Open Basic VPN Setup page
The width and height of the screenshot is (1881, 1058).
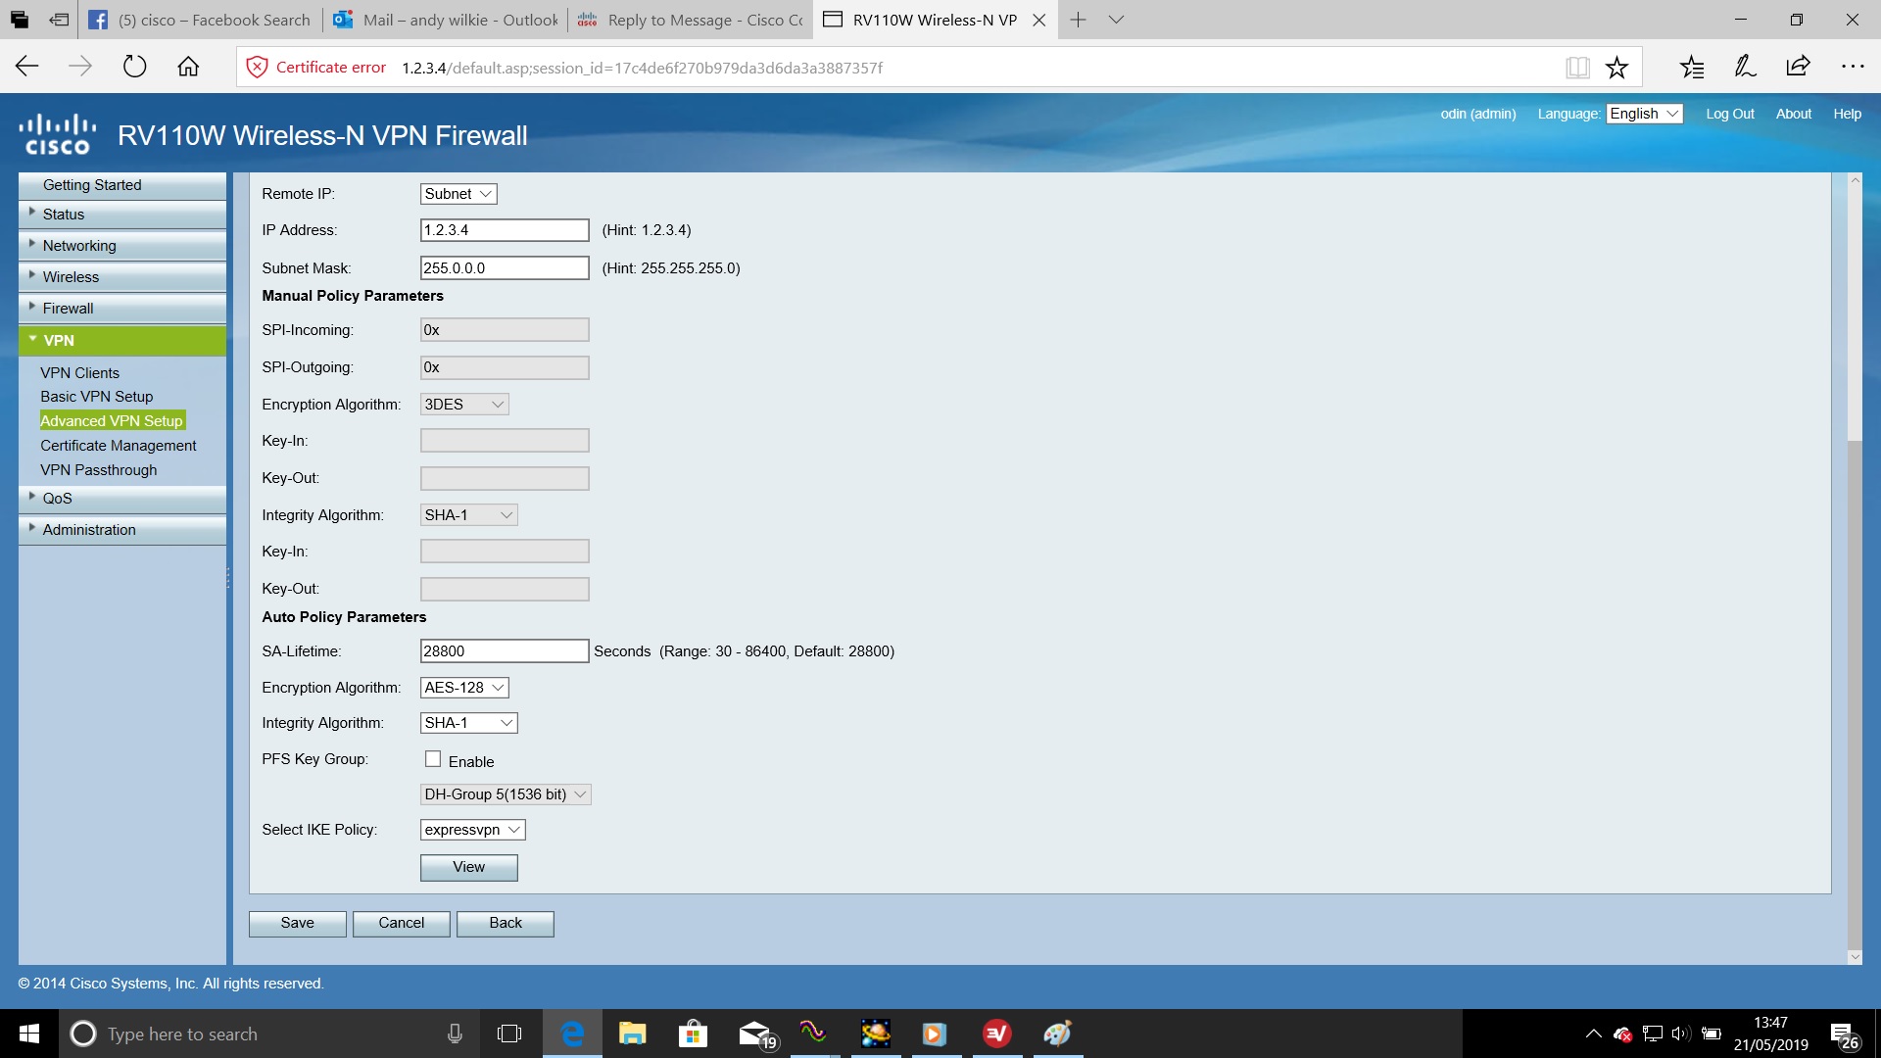click(97, 397)
